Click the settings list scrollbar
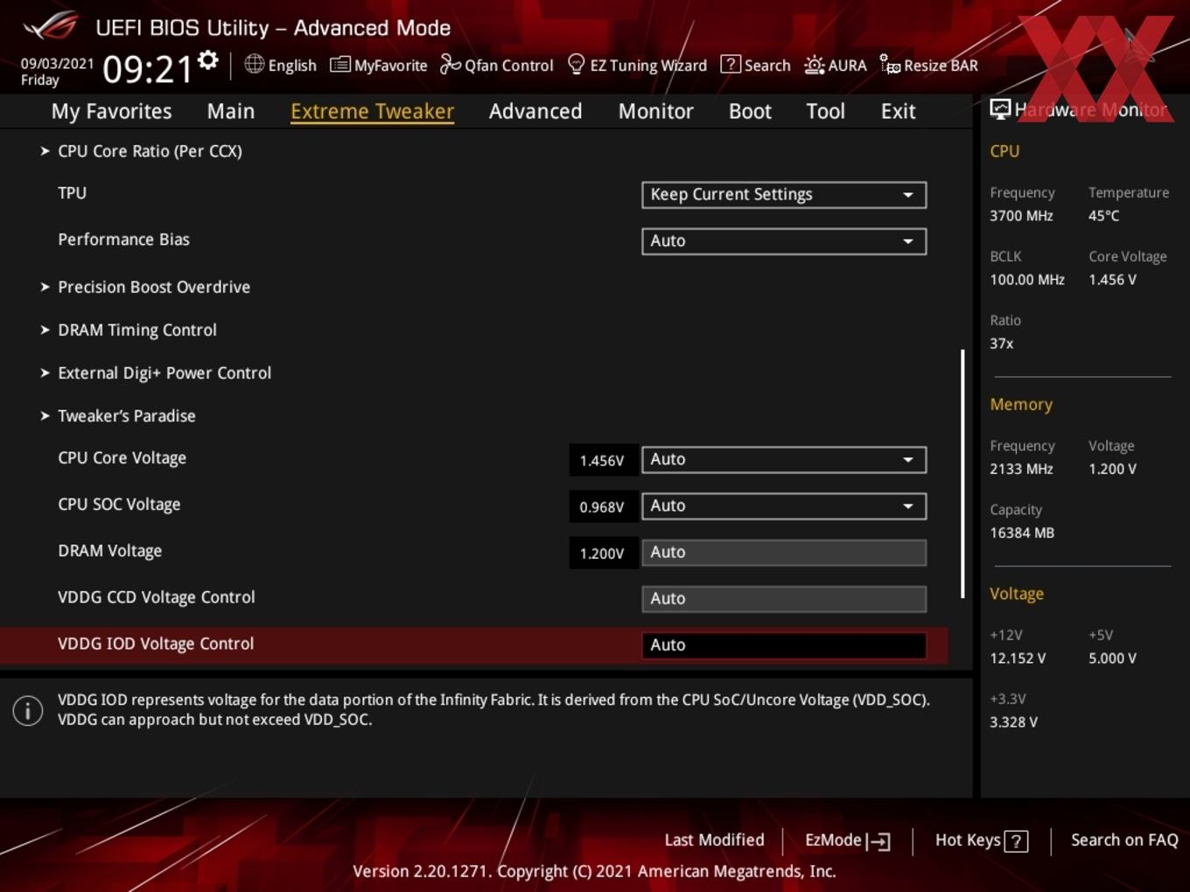Screen dimensions: 1190x892 tap(962, 474)
